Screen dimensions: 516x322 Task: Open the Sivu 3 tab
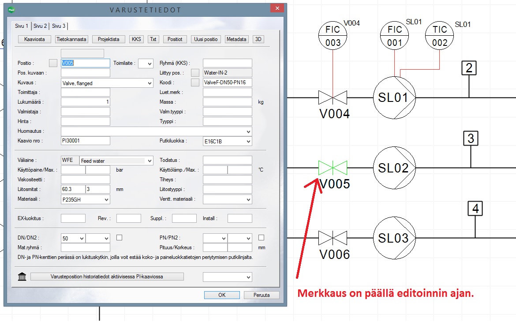(58, 26)
